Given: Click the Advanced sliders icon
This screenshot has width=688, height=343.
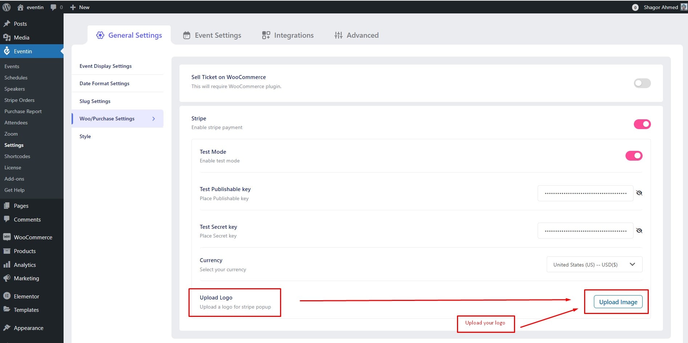Looking at the screenshot, I should click(x=339, y=35).
